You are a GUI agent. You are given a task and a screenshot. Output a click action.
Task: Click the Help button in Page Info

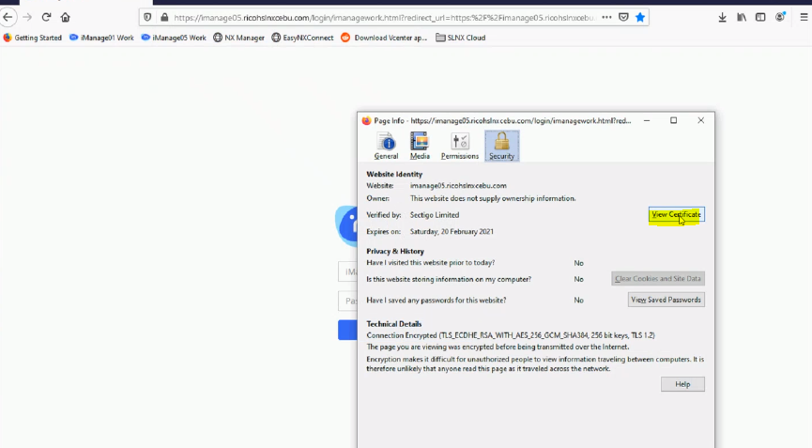tap(682, 384)
